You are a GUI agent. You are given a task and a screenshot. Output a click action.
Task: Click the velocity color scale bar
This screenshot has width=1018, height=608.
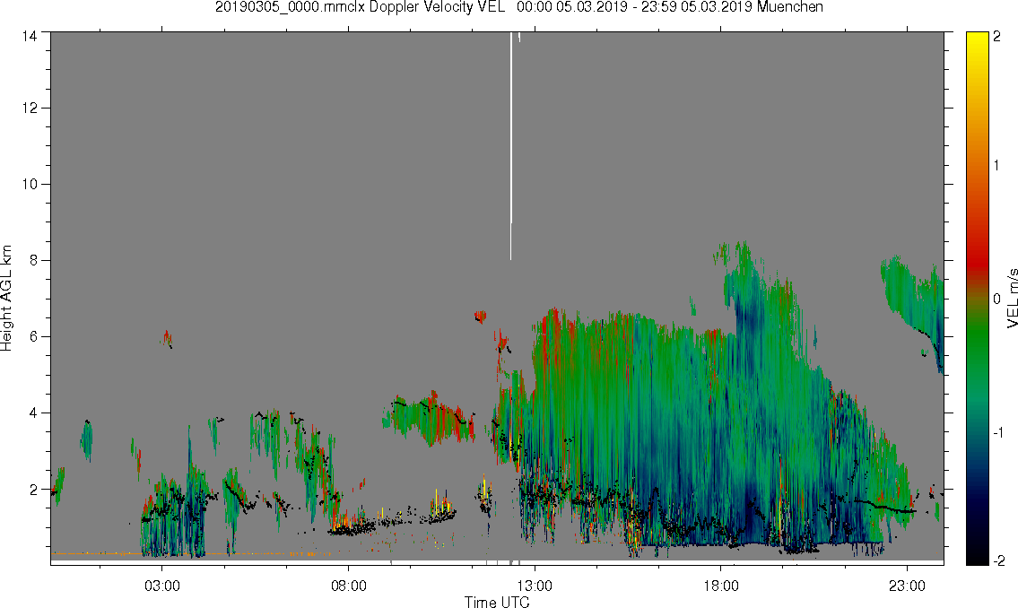(977, 299)
